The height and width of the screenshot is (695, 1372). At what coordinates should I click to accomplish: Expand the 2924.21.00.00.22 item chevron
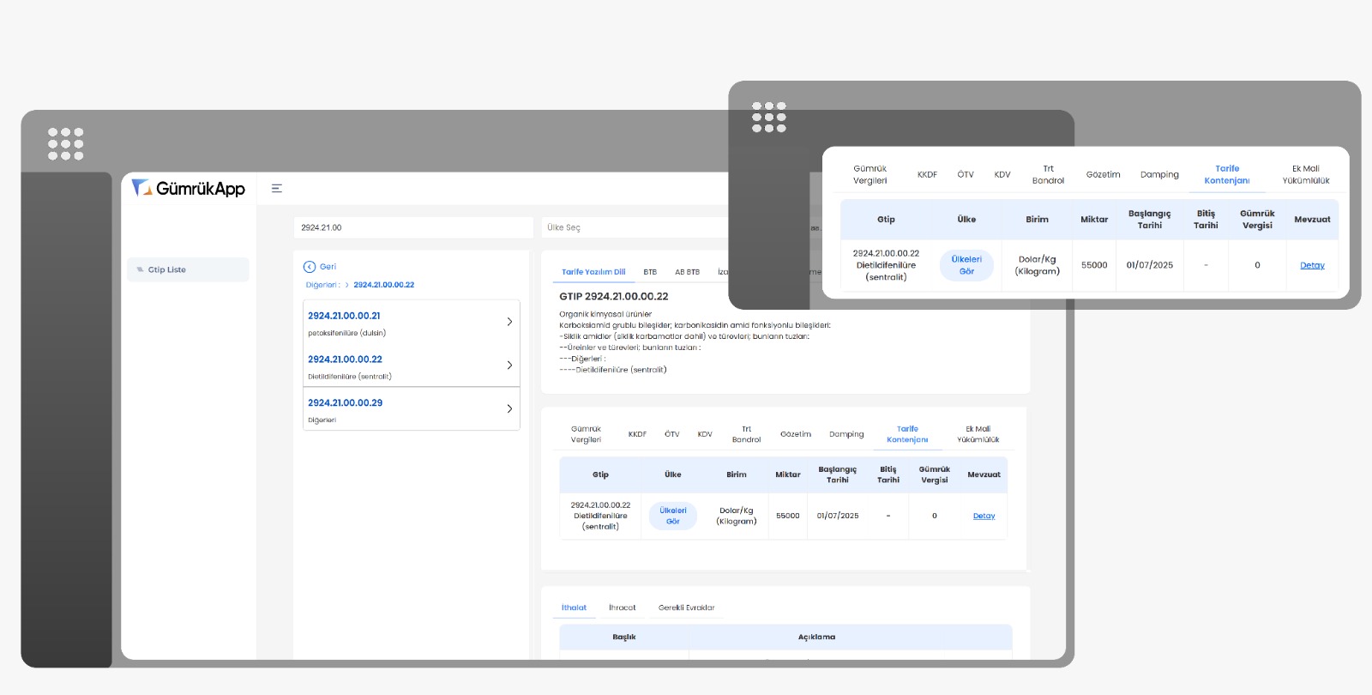509,366
